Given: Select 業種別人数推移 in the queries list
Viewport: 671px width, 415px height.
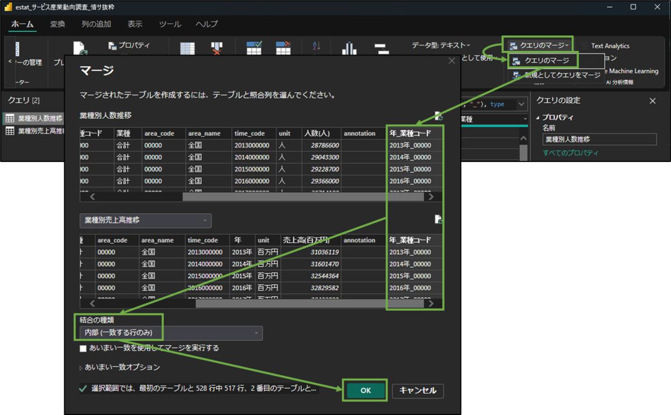Looking at the screenshot, I should coord(34,118).
